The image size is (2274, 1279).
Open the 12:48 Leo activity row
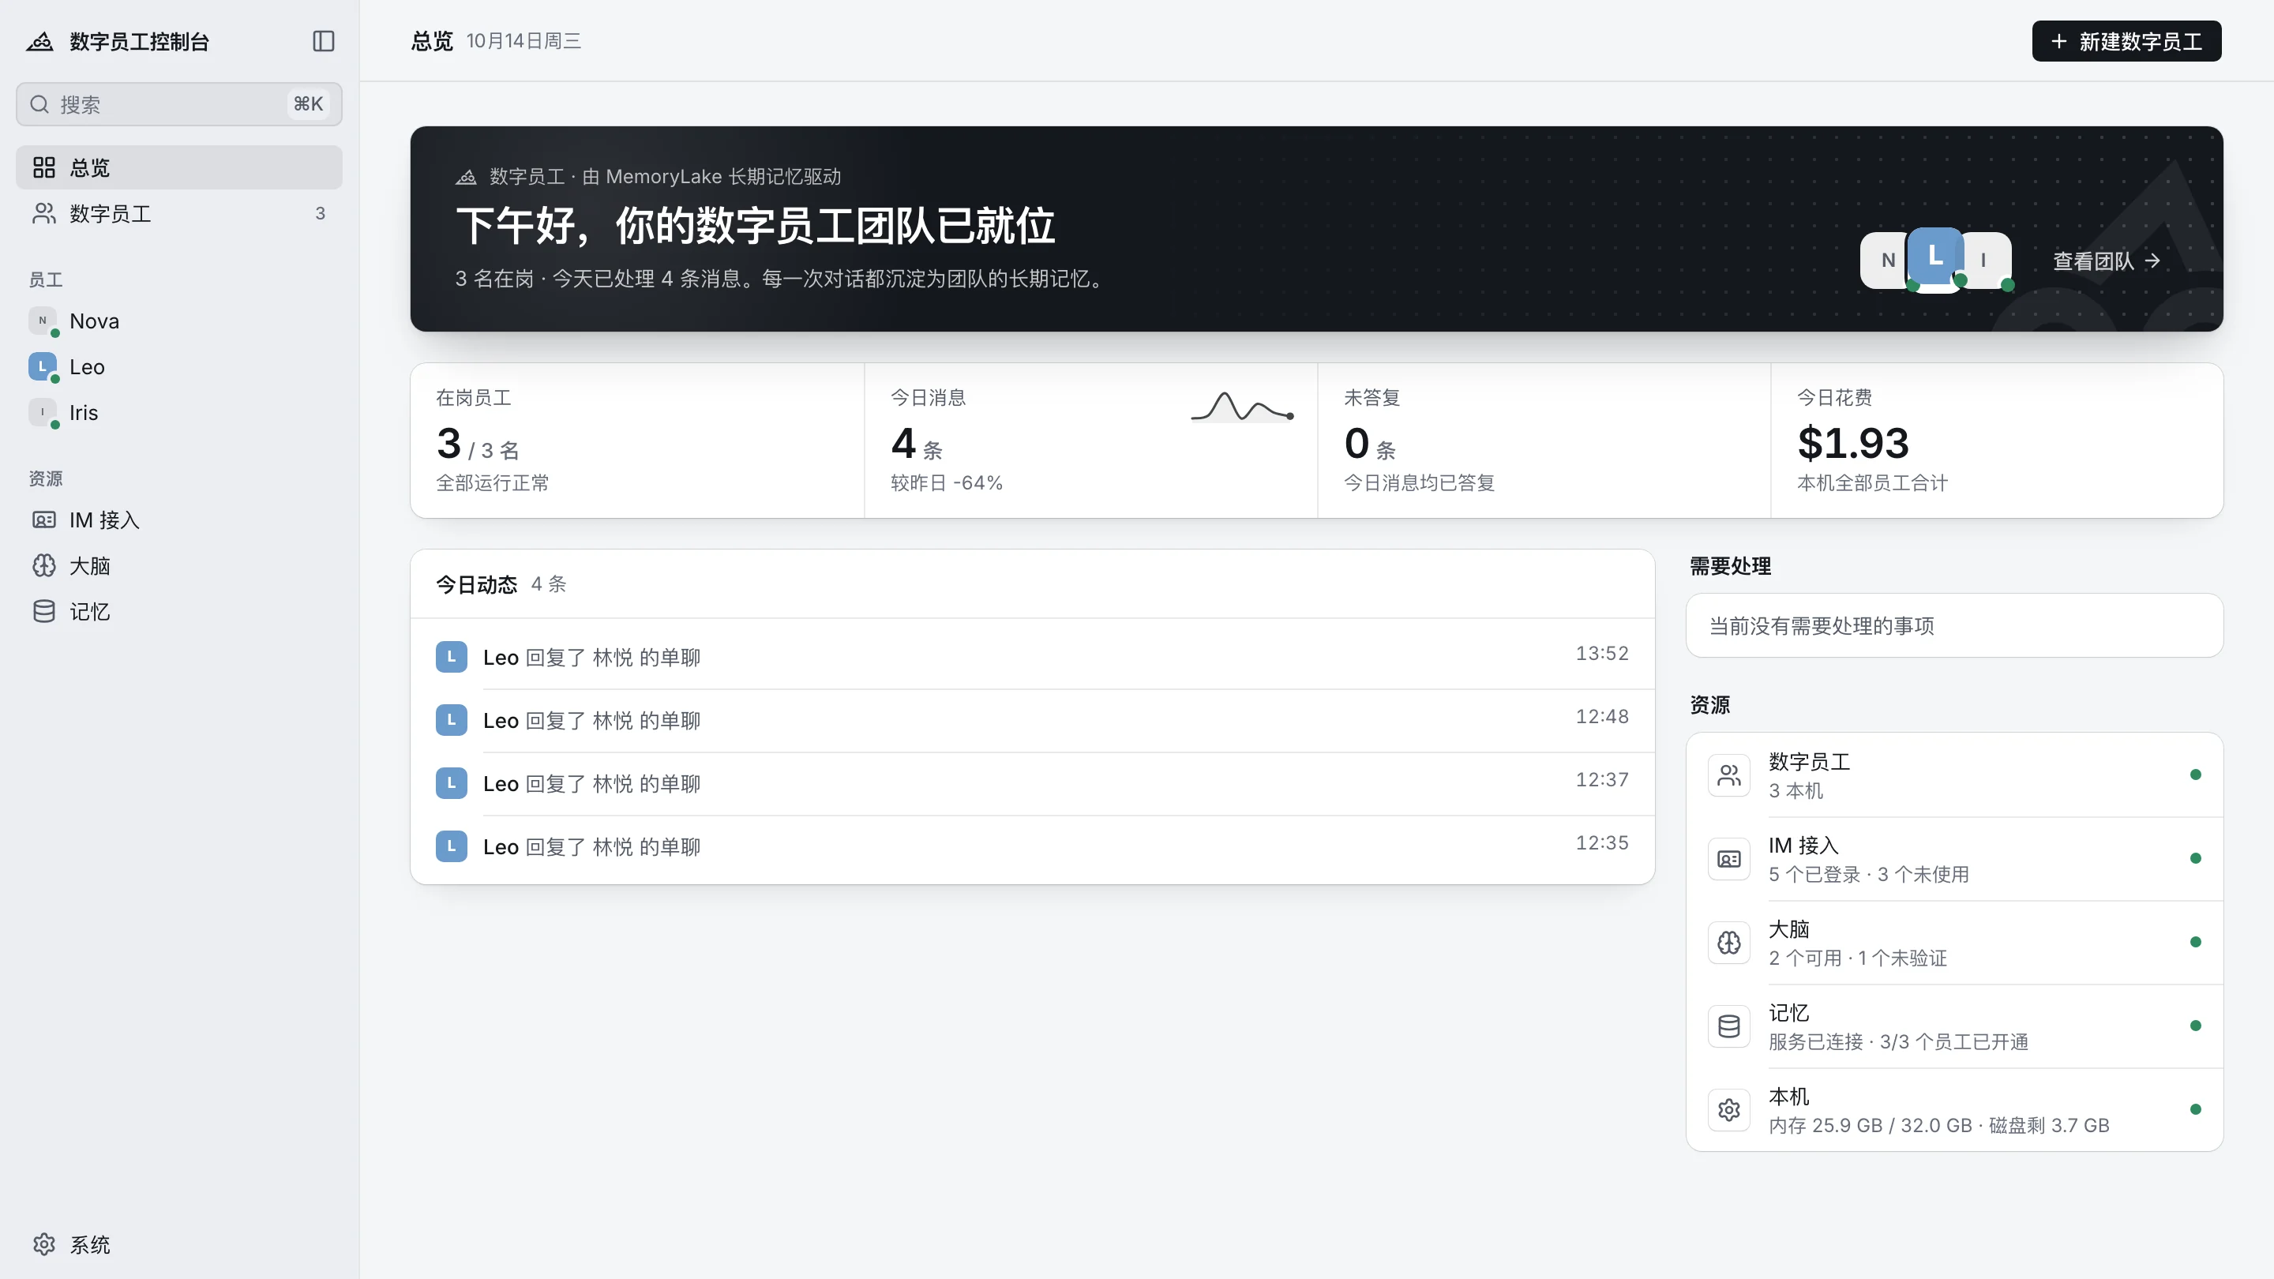(x=1032, y=720)
